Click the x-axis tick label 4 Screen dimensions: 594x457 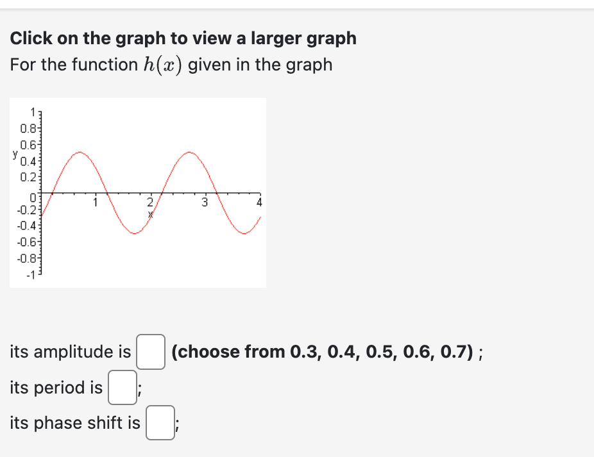[x=259, y=203]
